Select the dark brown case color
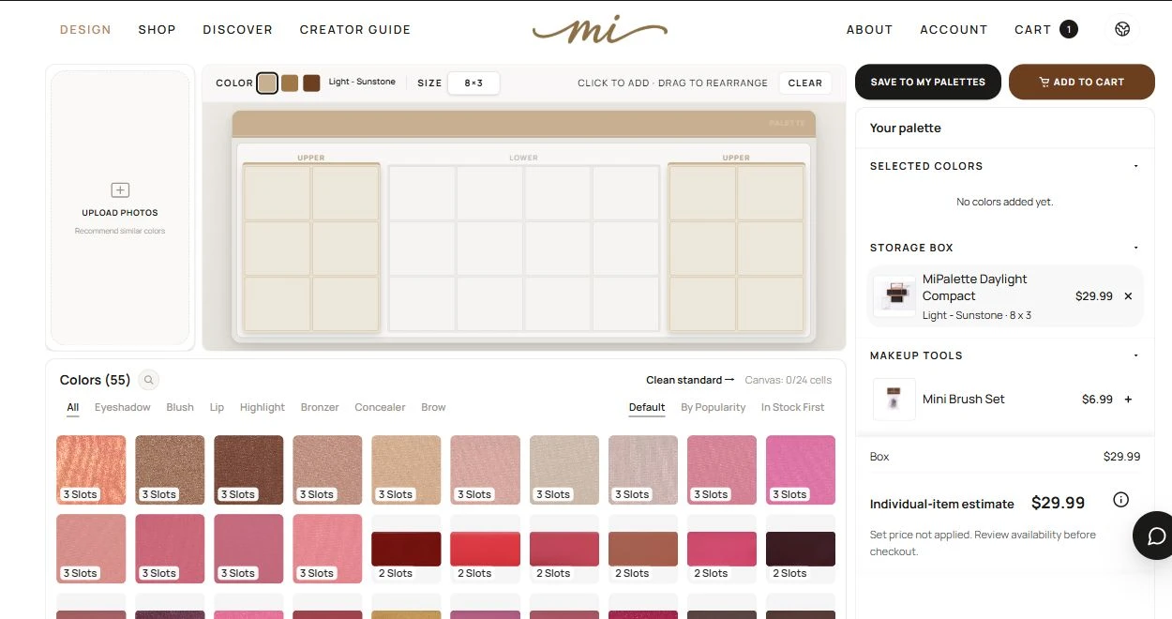This screenshot has height=619, width=1172. [311, 83]
